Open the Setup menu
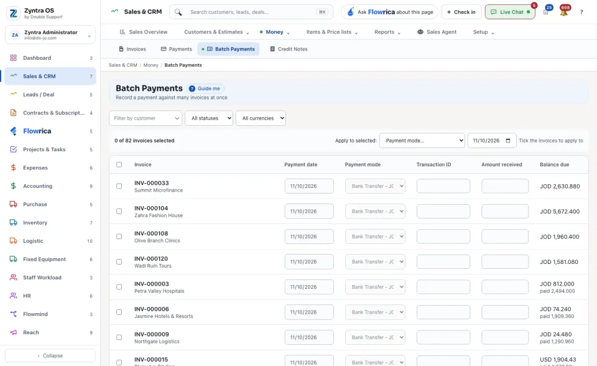597x366 pixels. click(x=484, y=32)
